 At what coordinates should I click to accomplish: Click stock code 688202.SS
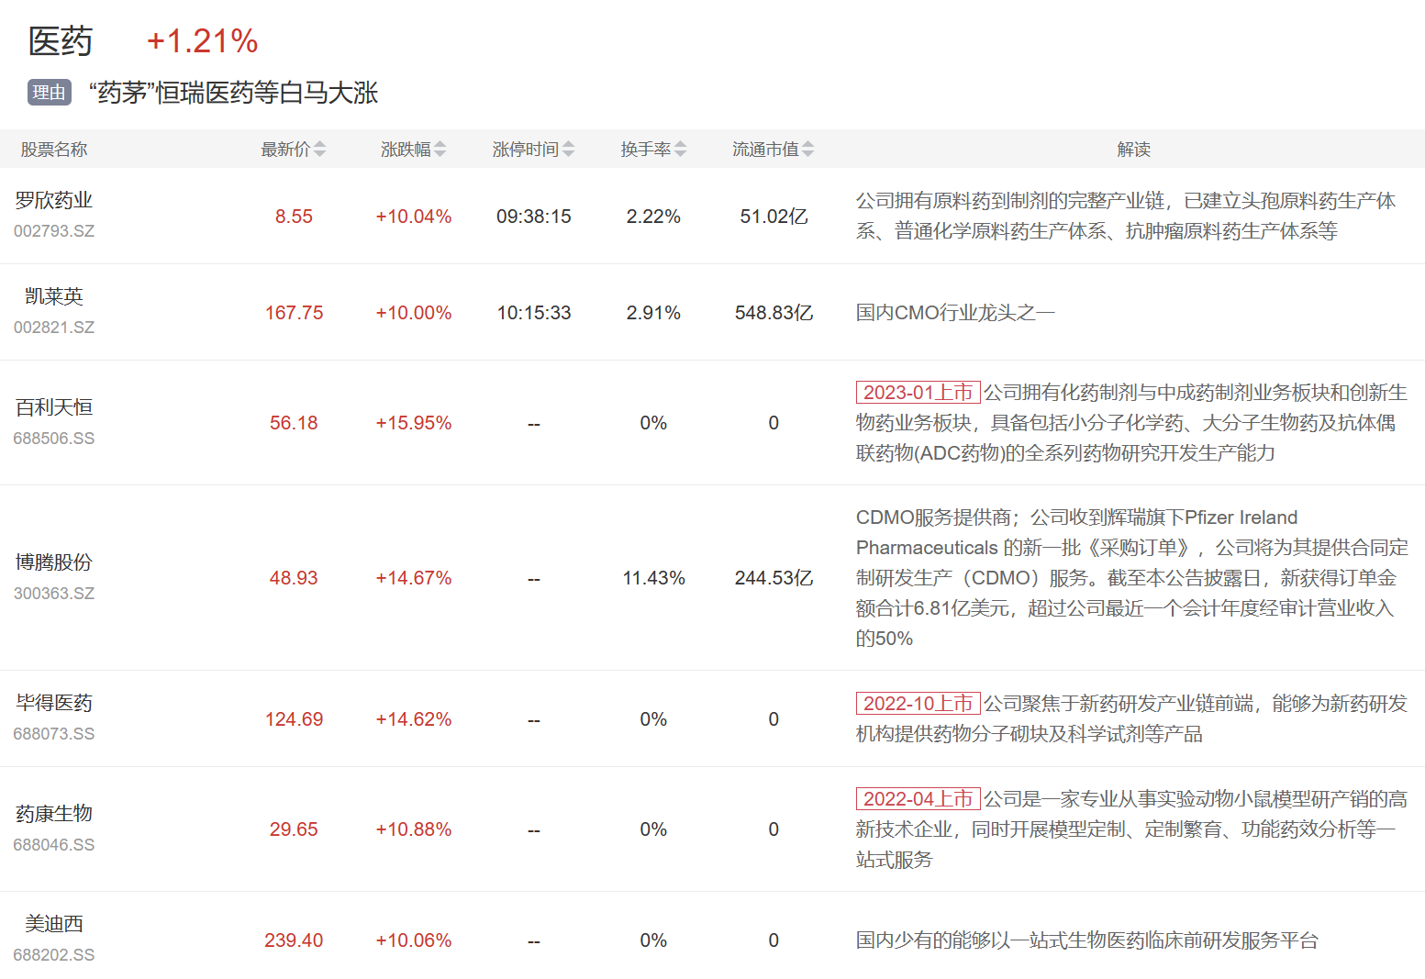coord(54,955)
